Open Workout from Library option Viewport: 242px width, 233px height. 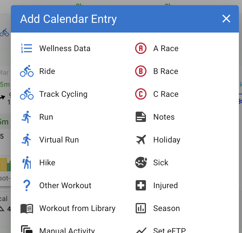coord(77,208)
